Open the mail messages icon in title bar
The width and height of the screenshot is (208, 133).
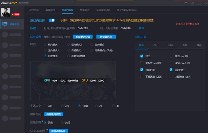tap(186, 3)
